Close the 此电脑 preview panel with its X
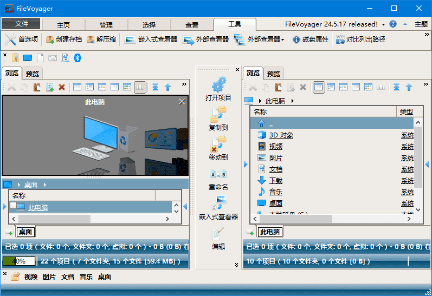 pos(182,102)
